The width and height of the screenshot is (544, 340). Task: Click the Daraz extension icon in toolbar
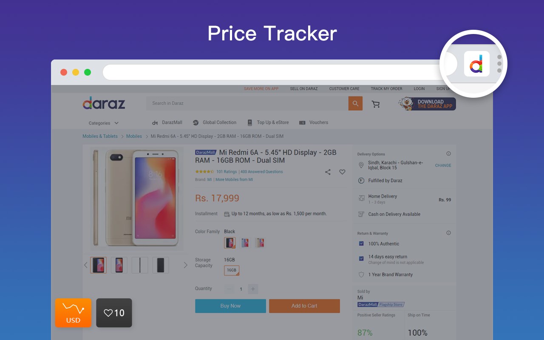click(476, 64)
